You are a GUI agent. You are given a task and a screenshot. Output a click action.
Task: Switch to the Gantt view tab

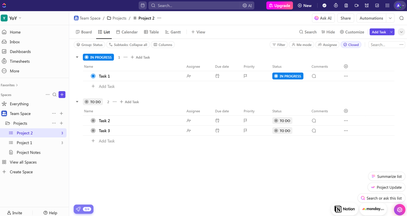173,32
